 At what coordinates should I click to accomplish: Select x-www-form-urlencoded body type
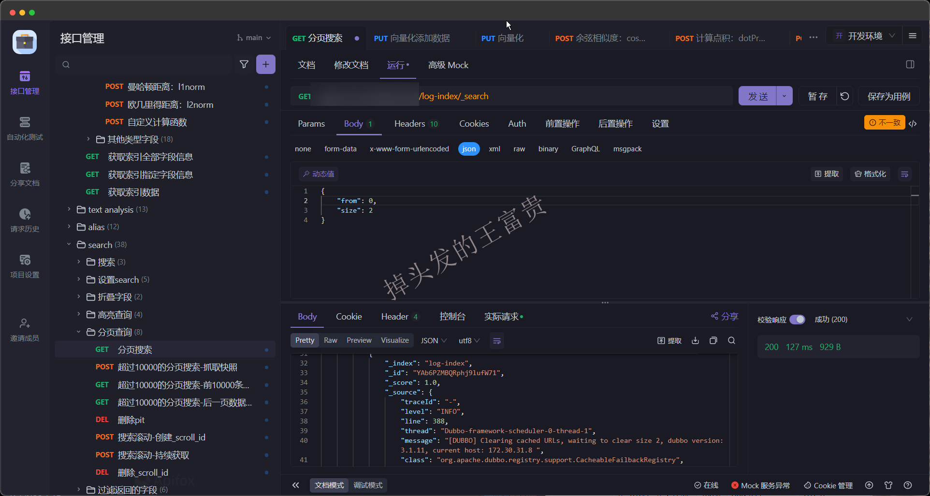409,149
